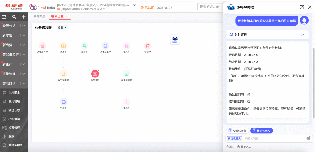Screen dimensions: 315x152
Task: Expand the AI assistant panel to fullscreen
Action: [x=302, y=7]
